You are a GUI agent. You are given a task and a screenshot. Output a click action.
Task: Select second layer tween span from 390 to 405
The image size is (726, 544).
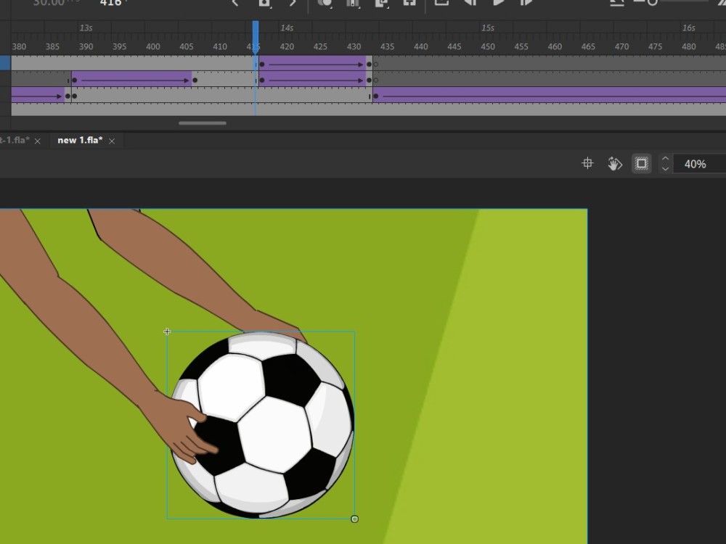click(x=131, y=78)
